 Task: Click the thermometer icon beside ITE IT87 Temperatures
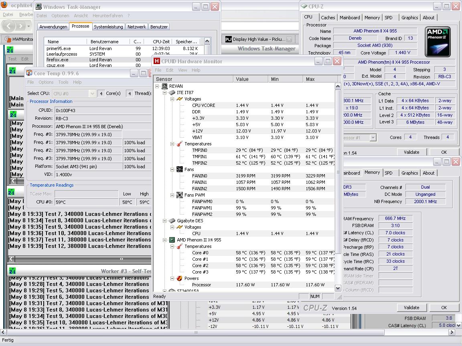tap(179, 144)
